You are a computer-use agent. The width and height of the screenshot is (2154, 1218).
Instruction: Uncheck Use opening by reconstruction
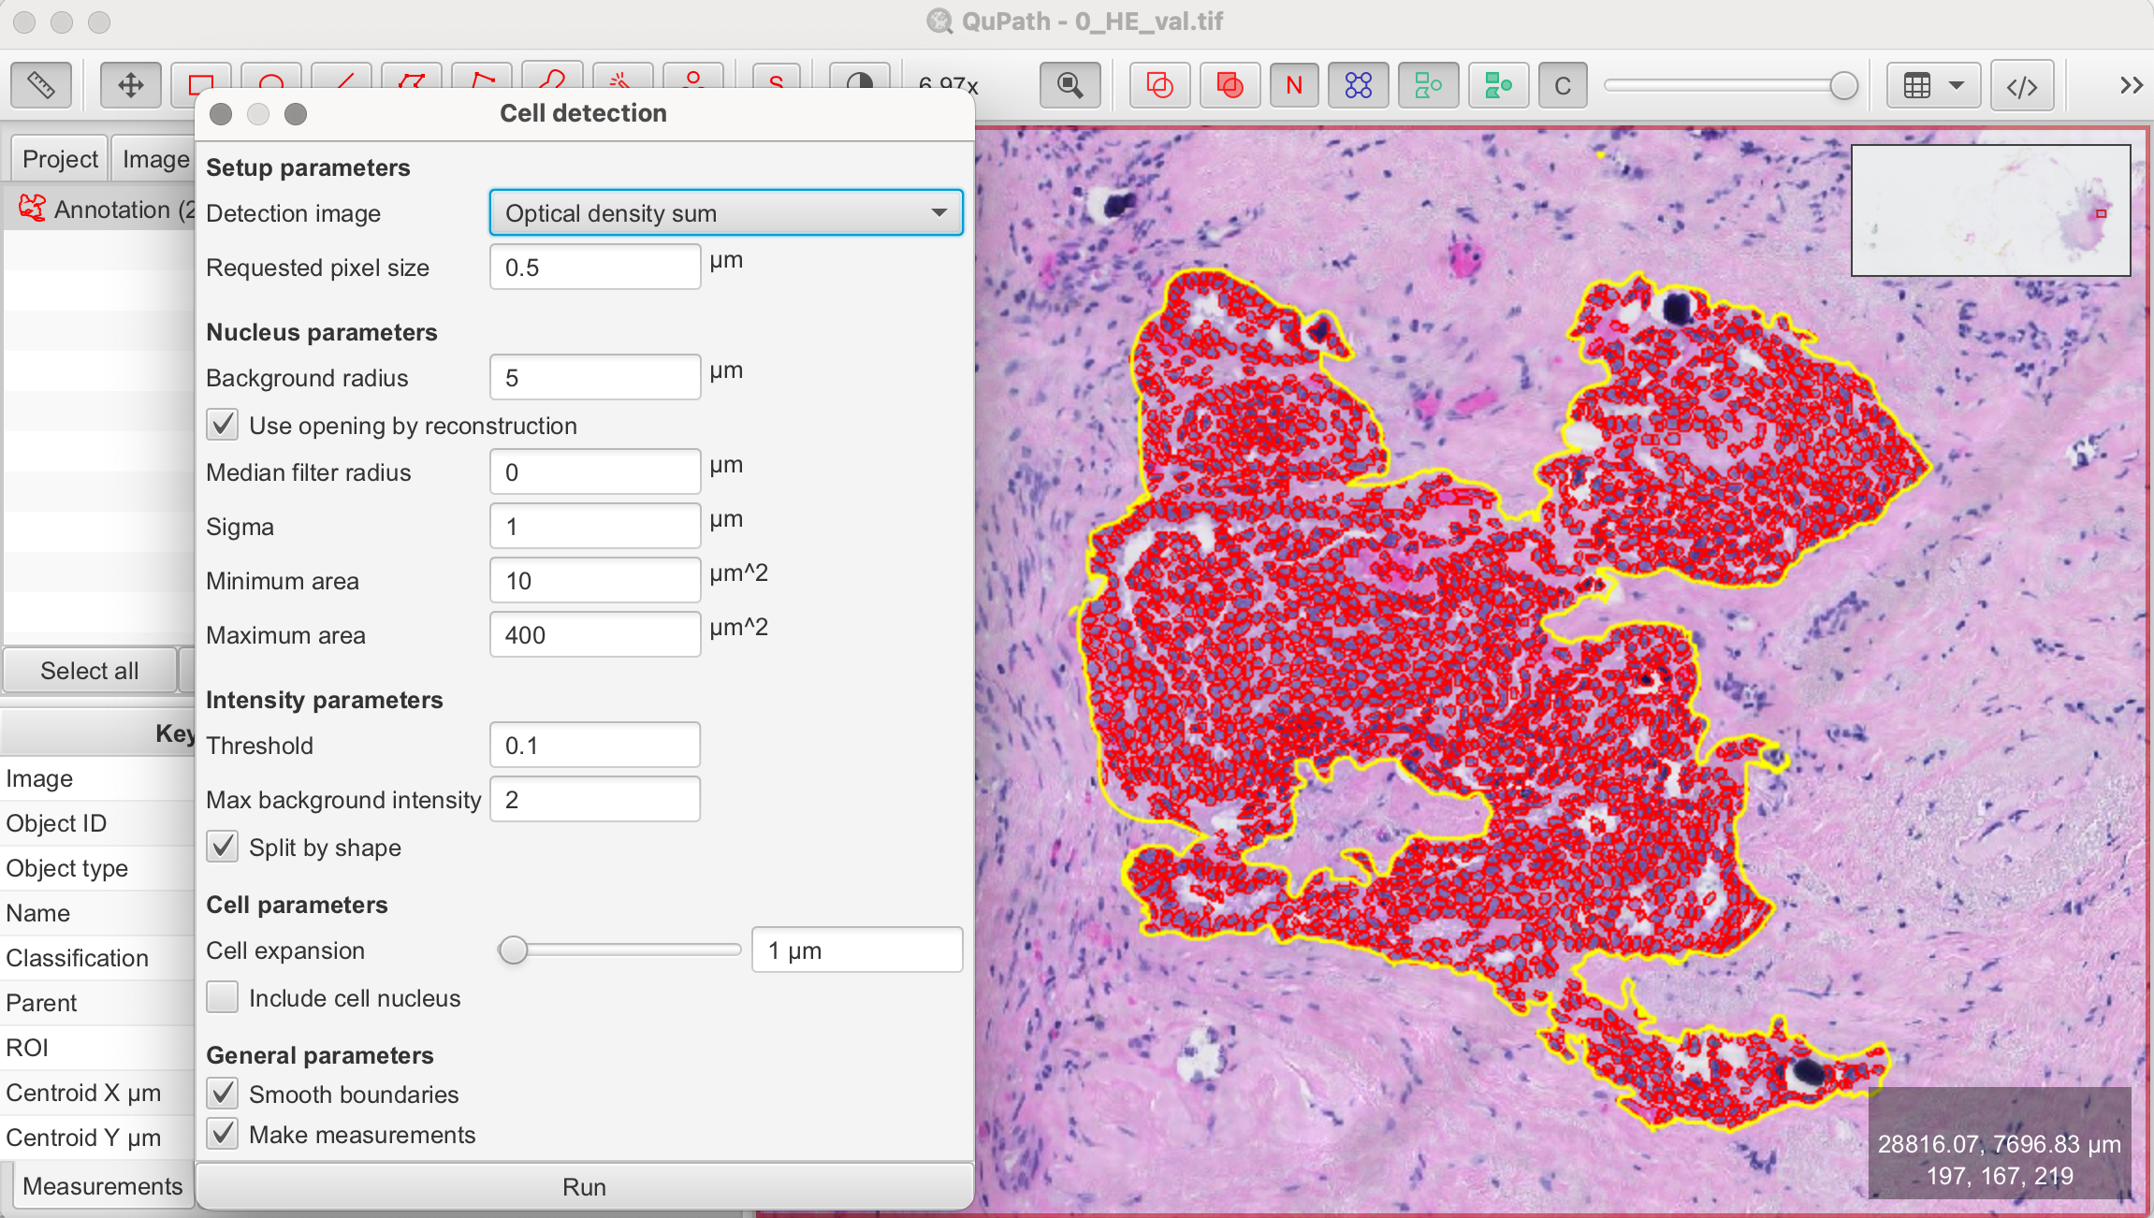pos(223,425)
